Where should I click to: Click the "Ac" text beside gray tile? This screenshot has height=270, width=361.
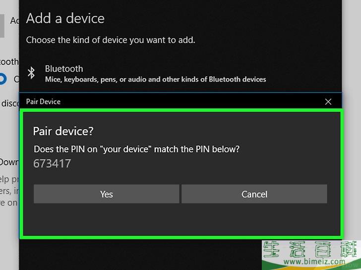[x=14, y=21]
